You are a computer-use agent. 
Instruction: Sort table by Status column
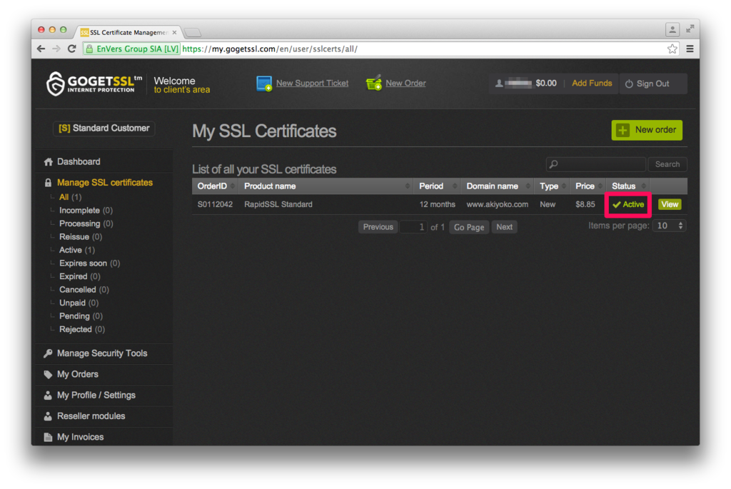628,186
